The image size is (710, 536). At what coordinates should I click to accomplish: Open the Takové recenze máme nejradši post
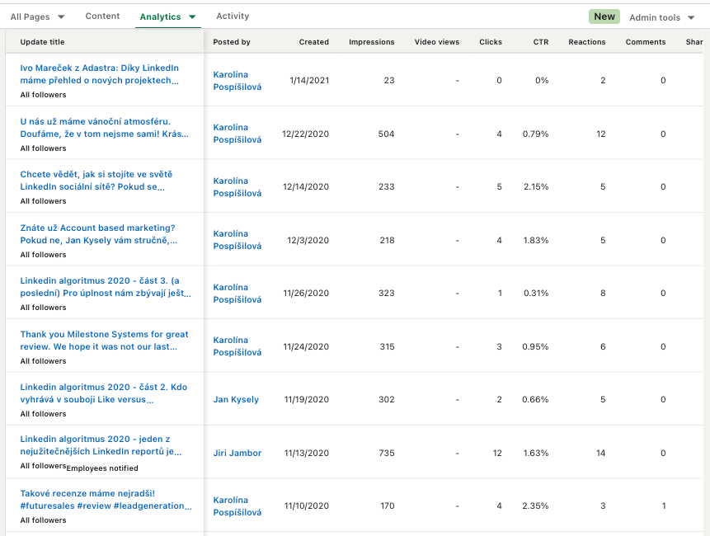pyautogui.click(x=105, y=500)
